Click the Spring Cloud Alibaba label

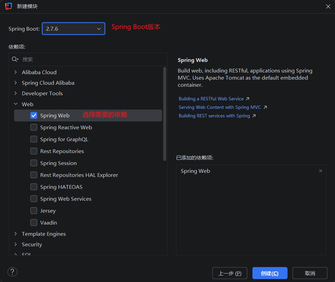click(48, 83)
